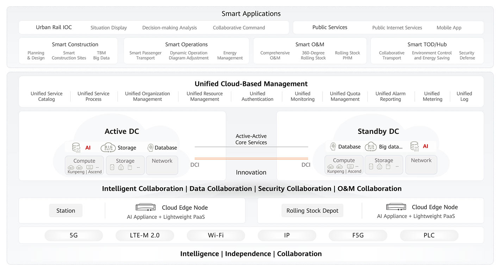Click the Cloud Edge Node server icon near Station
500x271 pixels.
[x=145, y=207]
